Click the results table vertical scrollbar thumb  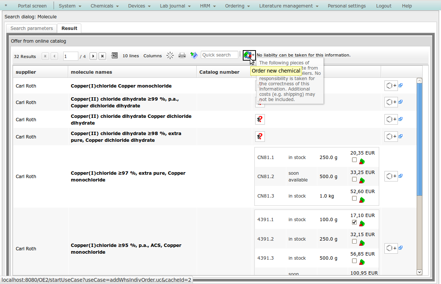pos(419,138)
